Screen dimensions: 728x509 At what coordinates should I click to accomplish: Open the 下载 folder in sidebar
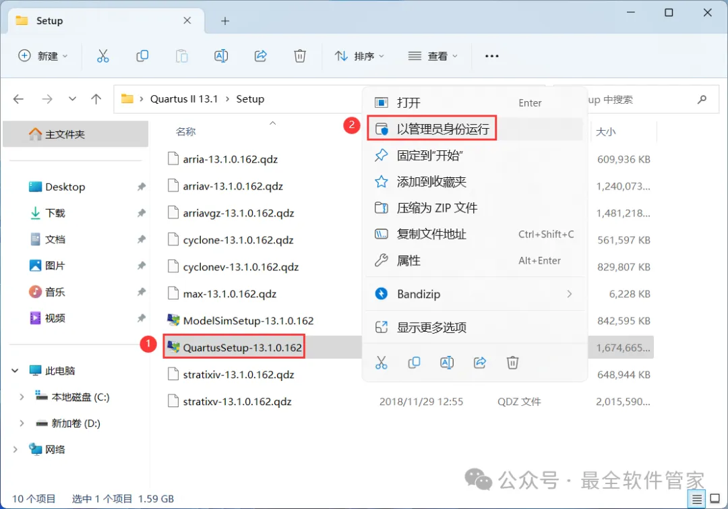click(x=55, y=213)
